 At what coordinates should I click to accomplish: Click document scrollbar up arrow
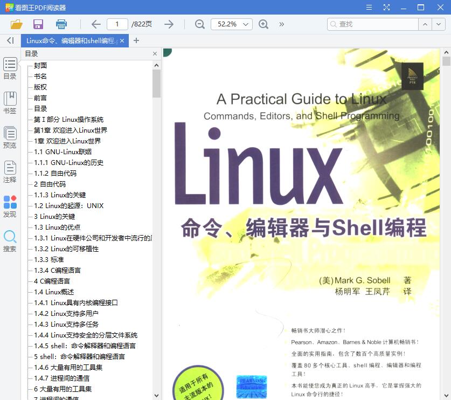tap(446, 52)
